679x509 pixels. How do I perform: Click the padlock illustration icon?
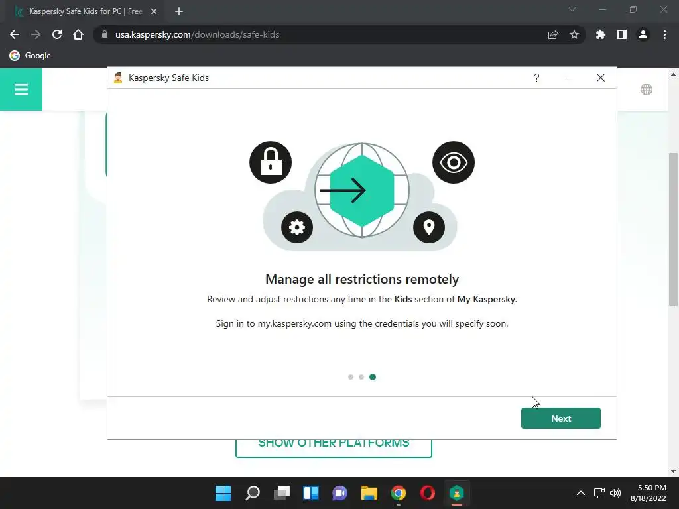pyautogui.click(x=271, y=162)
